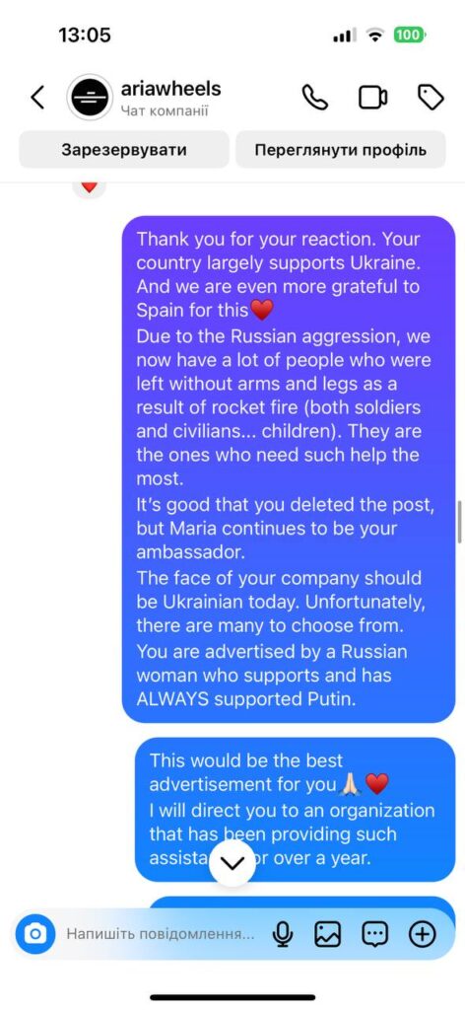Tap the heart reaction under previous message
Screen dimensions: 465x1010
click(x=90, y=187)
